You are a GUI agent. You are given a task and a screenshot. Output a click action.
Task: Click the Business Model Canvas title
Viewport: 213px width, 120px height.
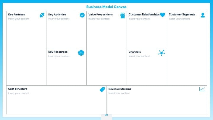tap(106, 7)
